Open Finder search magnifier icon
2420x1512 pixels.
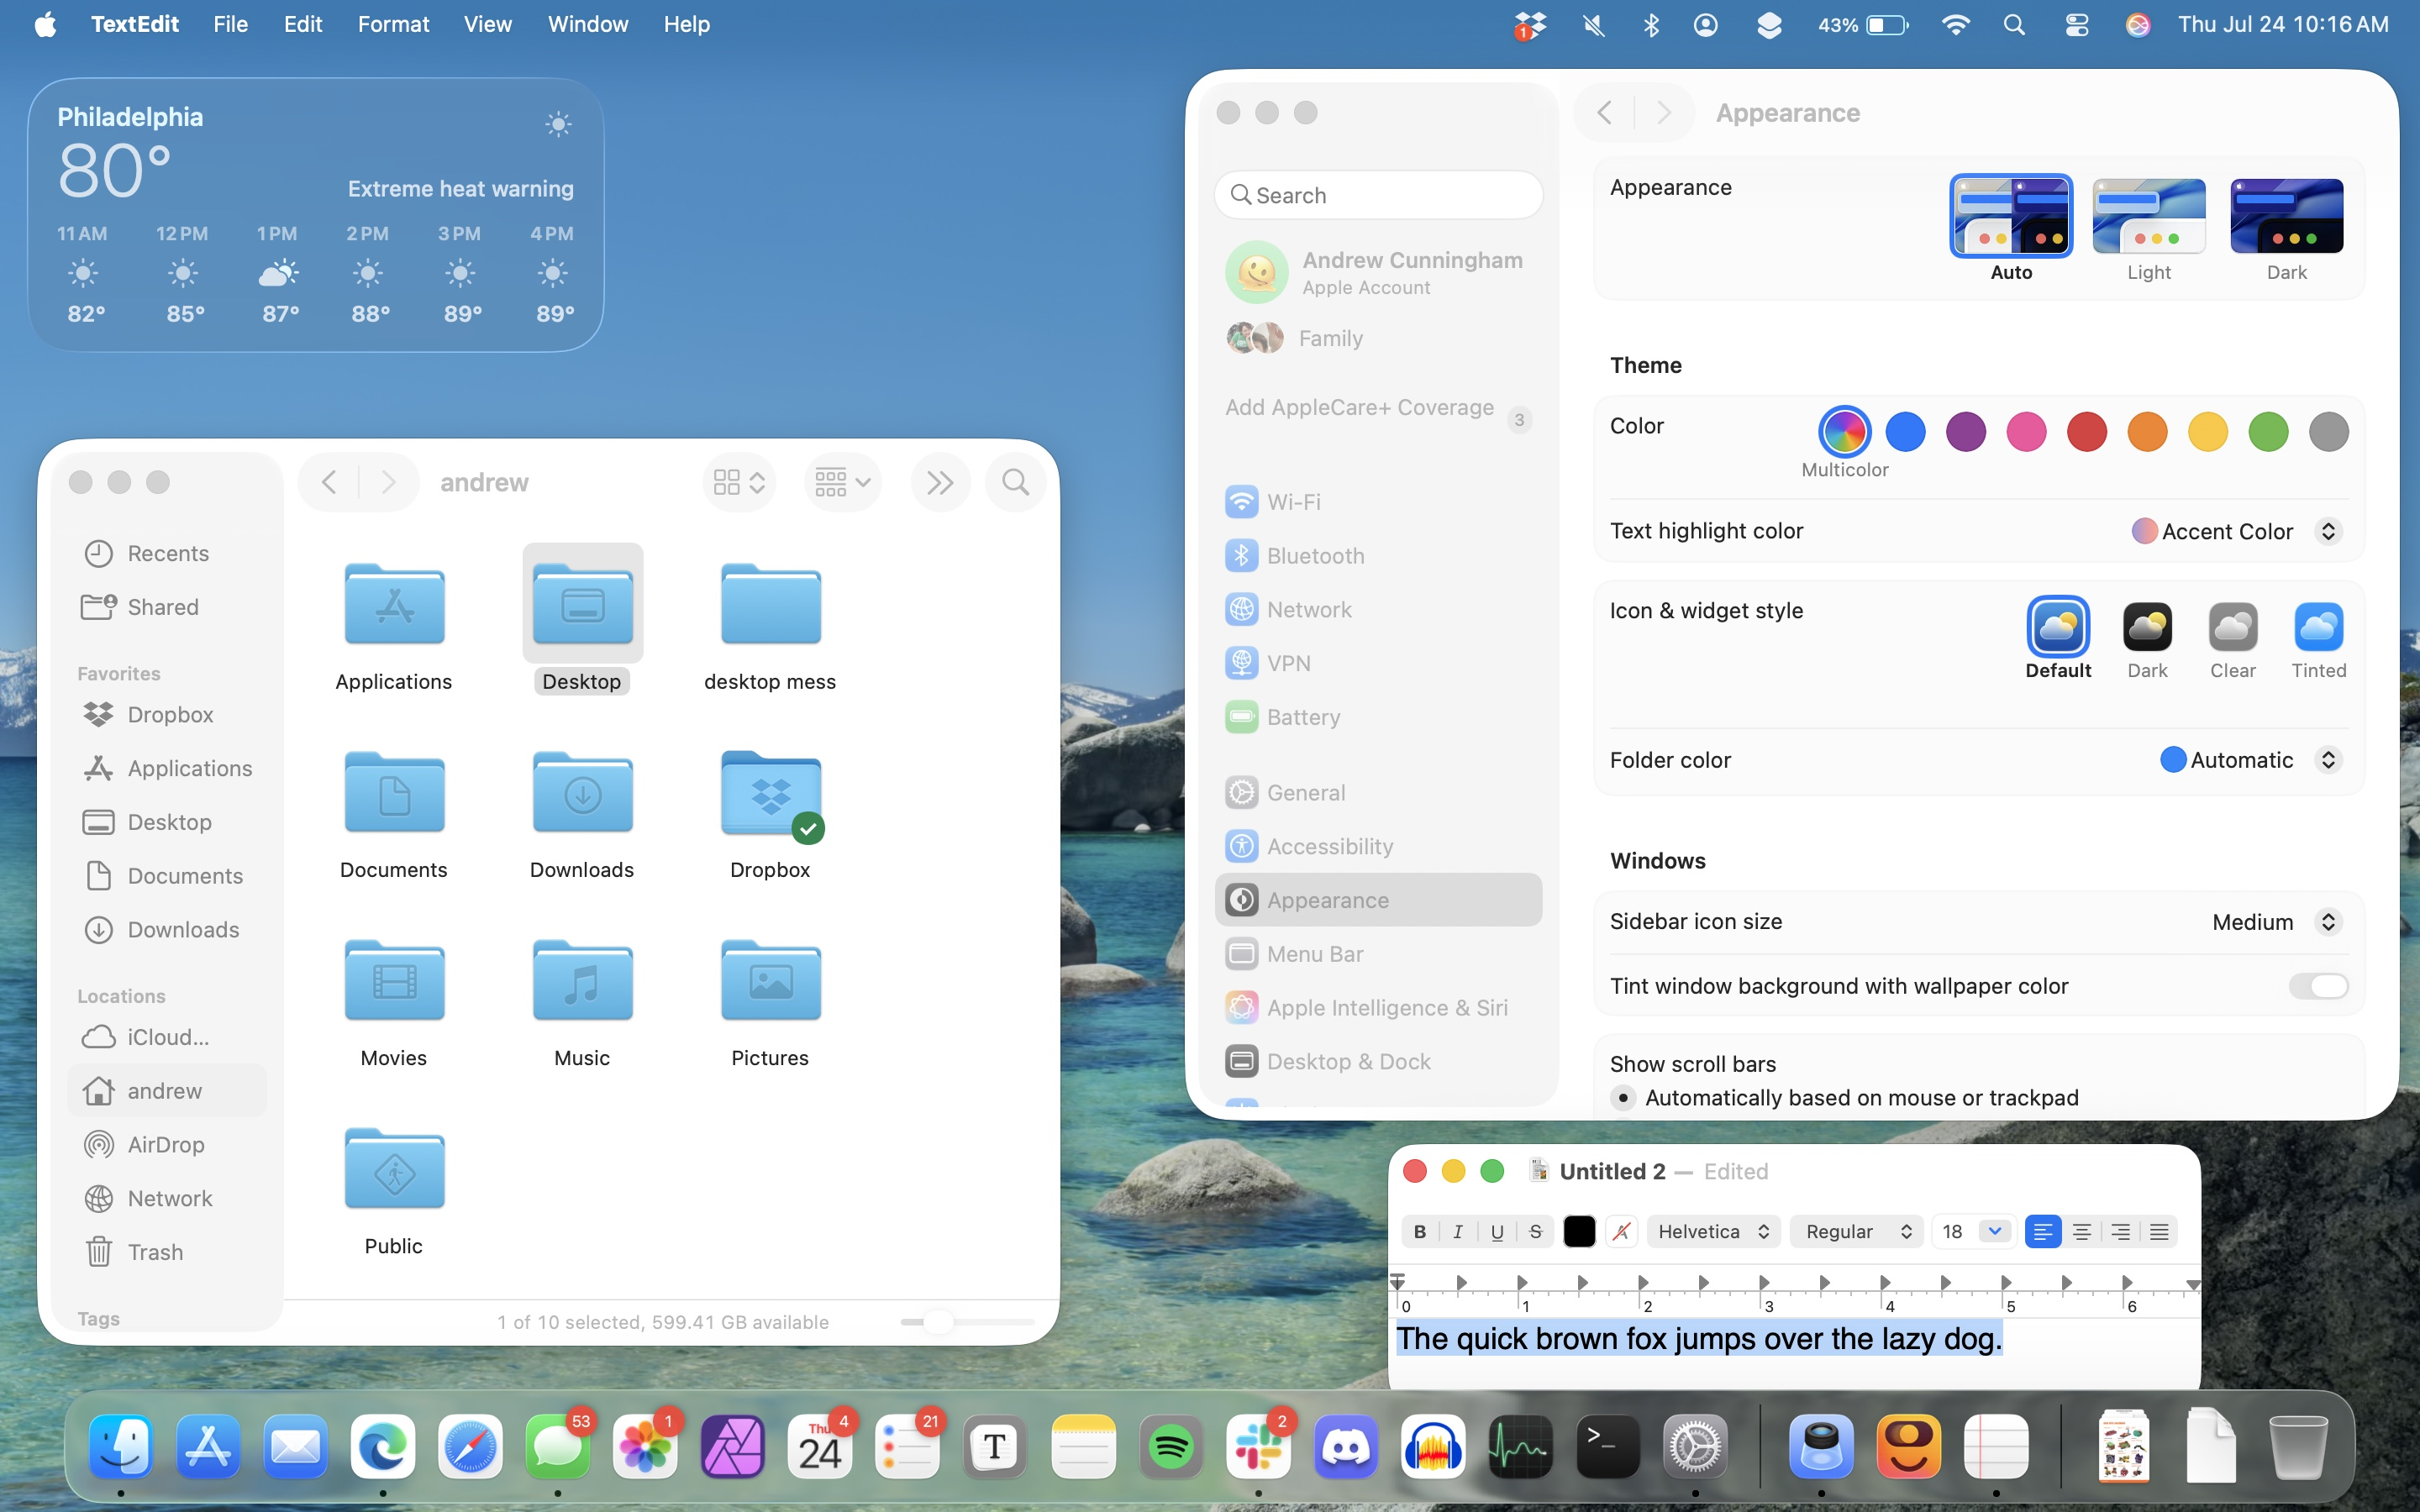point(1015,483)
